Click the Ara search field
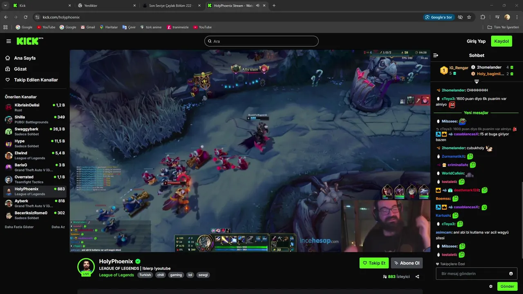The height and width of the screenshot is (294, 523). point(261,41)
